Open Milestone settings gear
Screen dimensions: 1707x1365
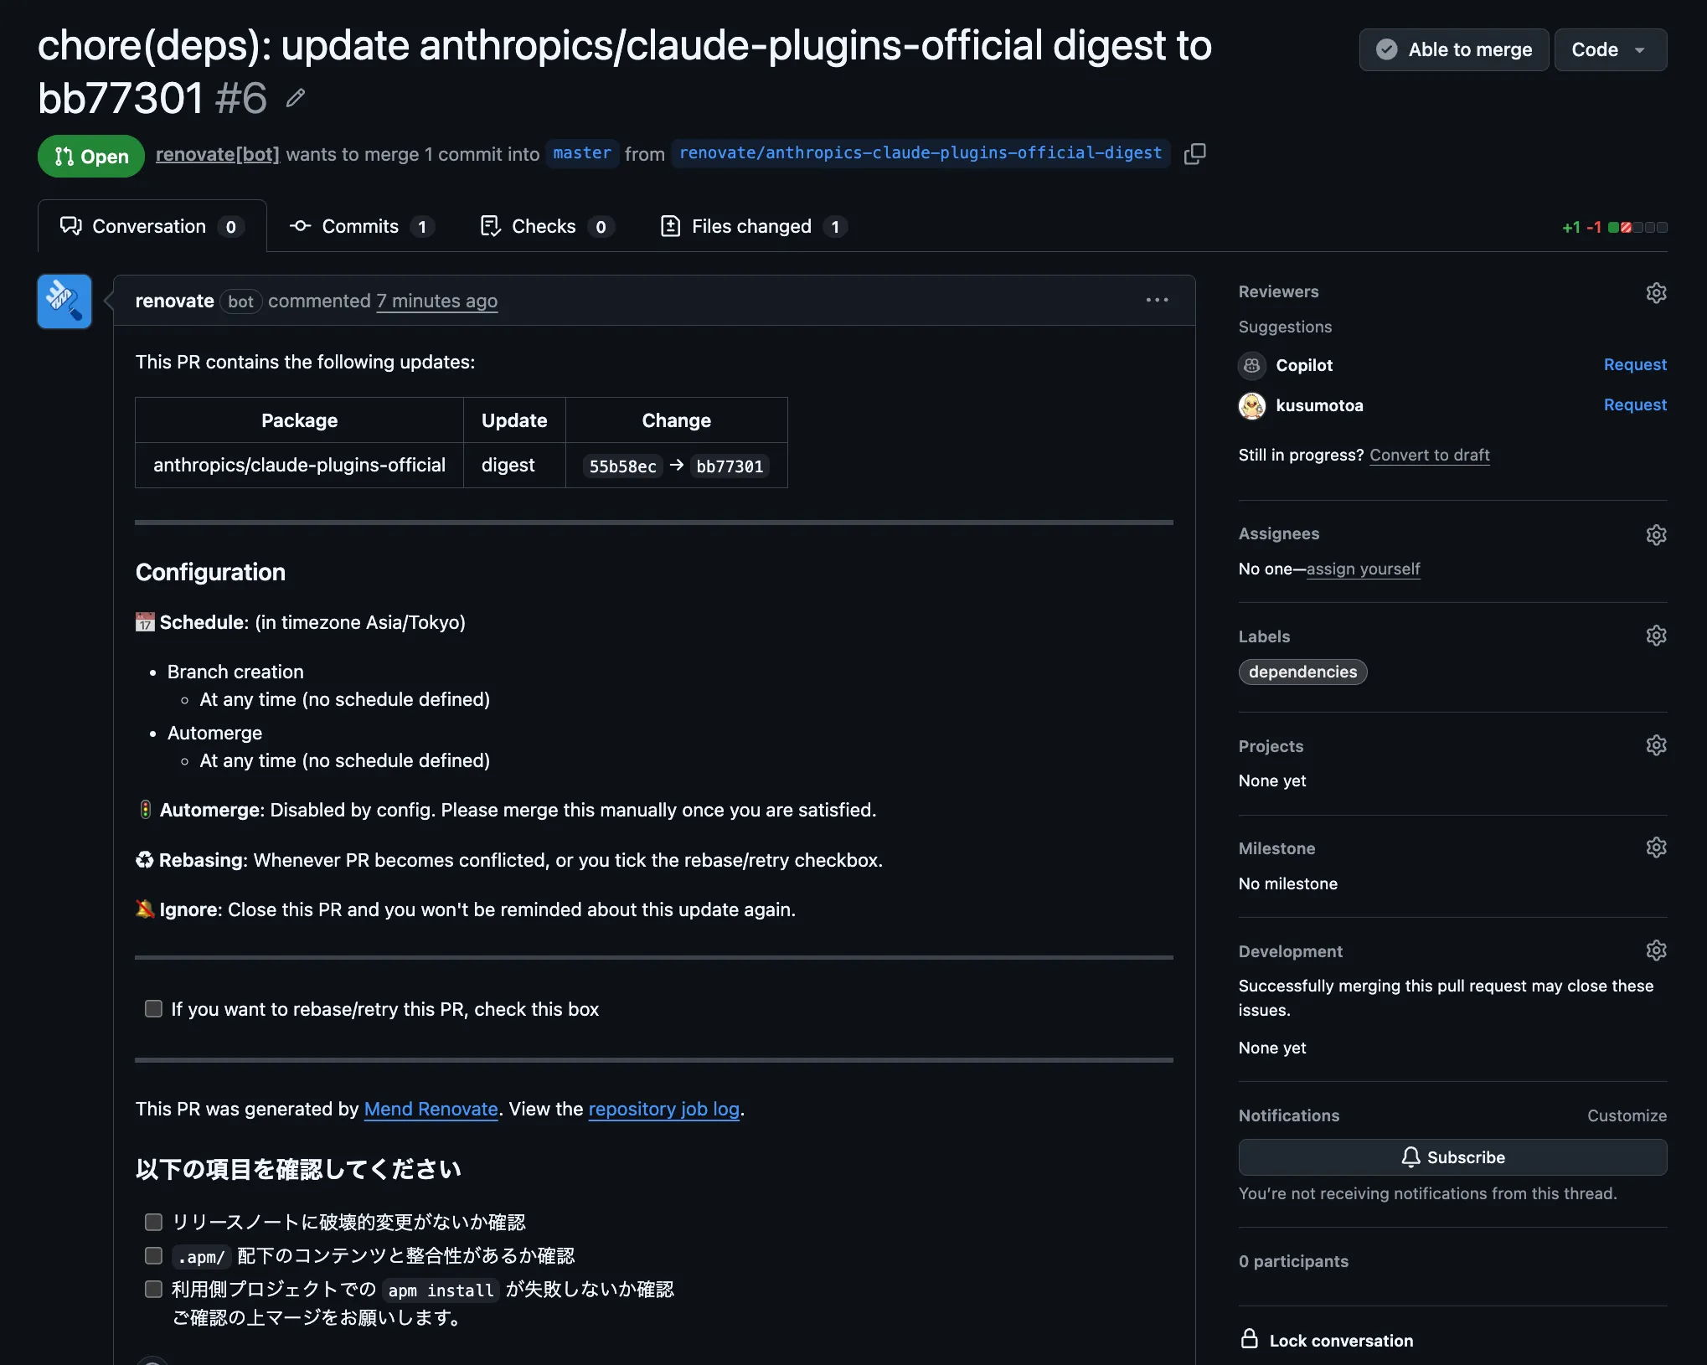click(x=1656, y=847)
